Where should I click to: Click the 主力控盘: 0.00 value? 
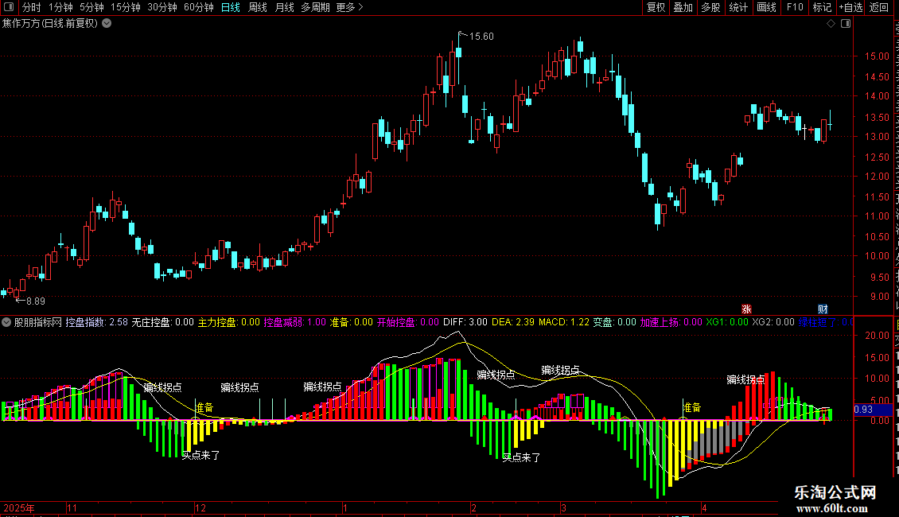tap(229, 322)
